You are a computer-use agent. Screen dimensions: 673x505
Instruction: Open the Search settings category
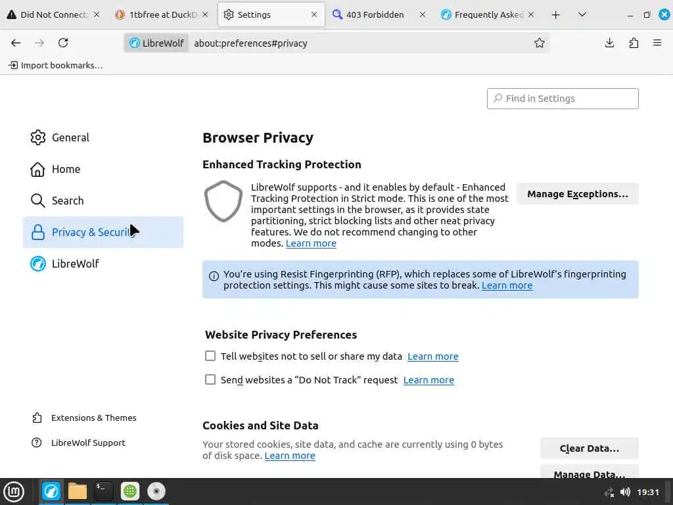point(103,201)
